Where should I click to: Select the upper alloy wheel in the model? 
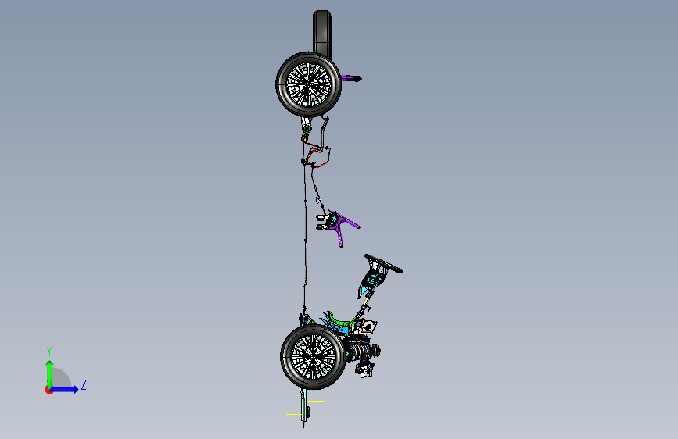309,84
